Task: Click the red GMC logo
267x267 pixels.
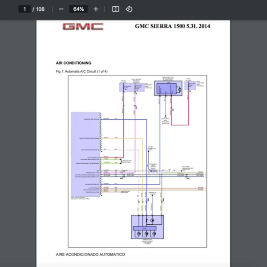Action: coord(83,27)
